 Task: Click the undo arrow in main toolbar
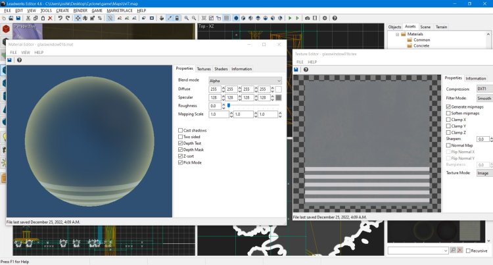tap(60, 18)
